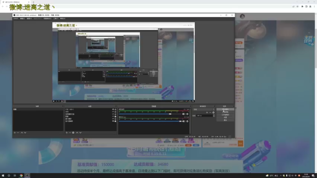317x178 pixels.
Task: Open new tab button in Chrome
Action: [x=33, y=2]
